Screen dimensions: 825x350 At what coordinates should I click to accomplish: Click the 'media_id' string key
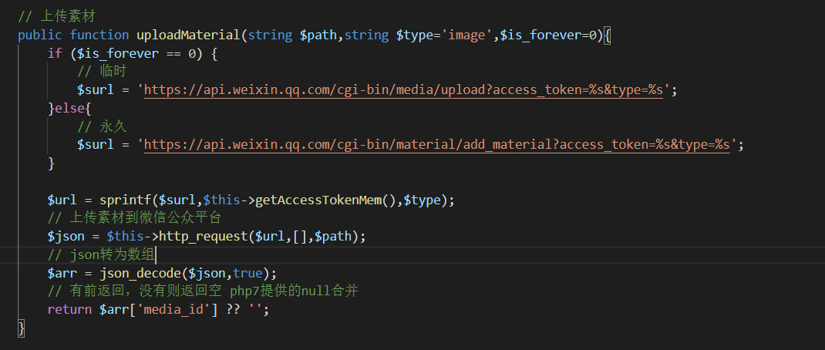(x=173, y=309)
